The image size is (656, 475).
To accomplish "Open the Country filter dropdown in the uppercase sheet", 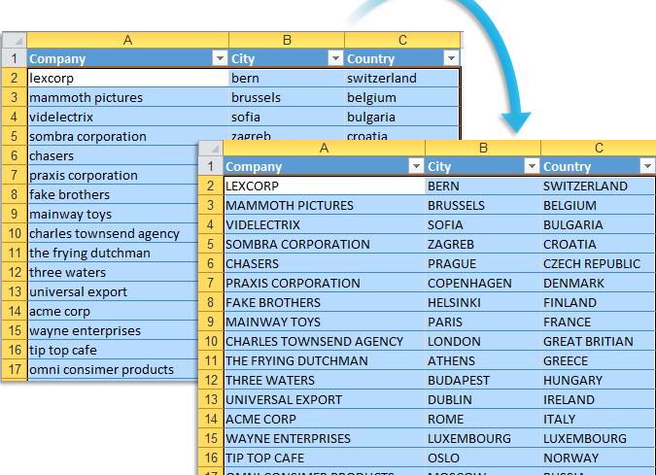I will coord(647,166).
